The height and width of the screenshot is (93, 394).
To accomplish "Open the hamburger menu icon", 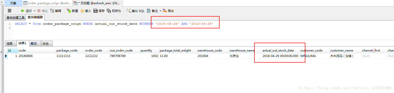I will tap(10, 11).
